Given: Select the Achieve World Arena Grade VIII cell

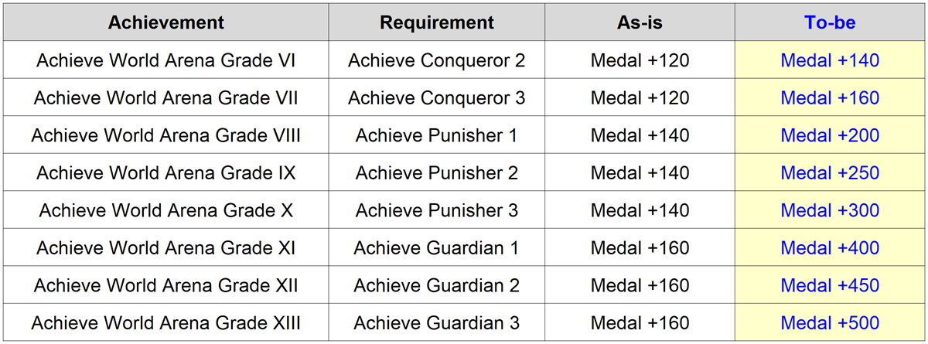Looking at the screenshot, I should click(165, 136).
